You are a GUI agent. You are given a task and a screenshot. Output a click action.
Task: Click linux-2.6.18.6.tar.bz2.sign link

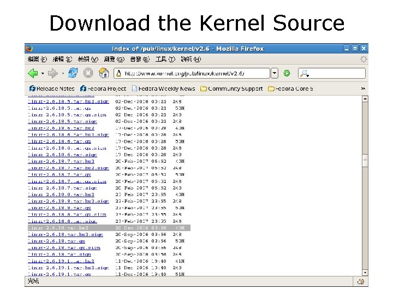coord(68,135)
